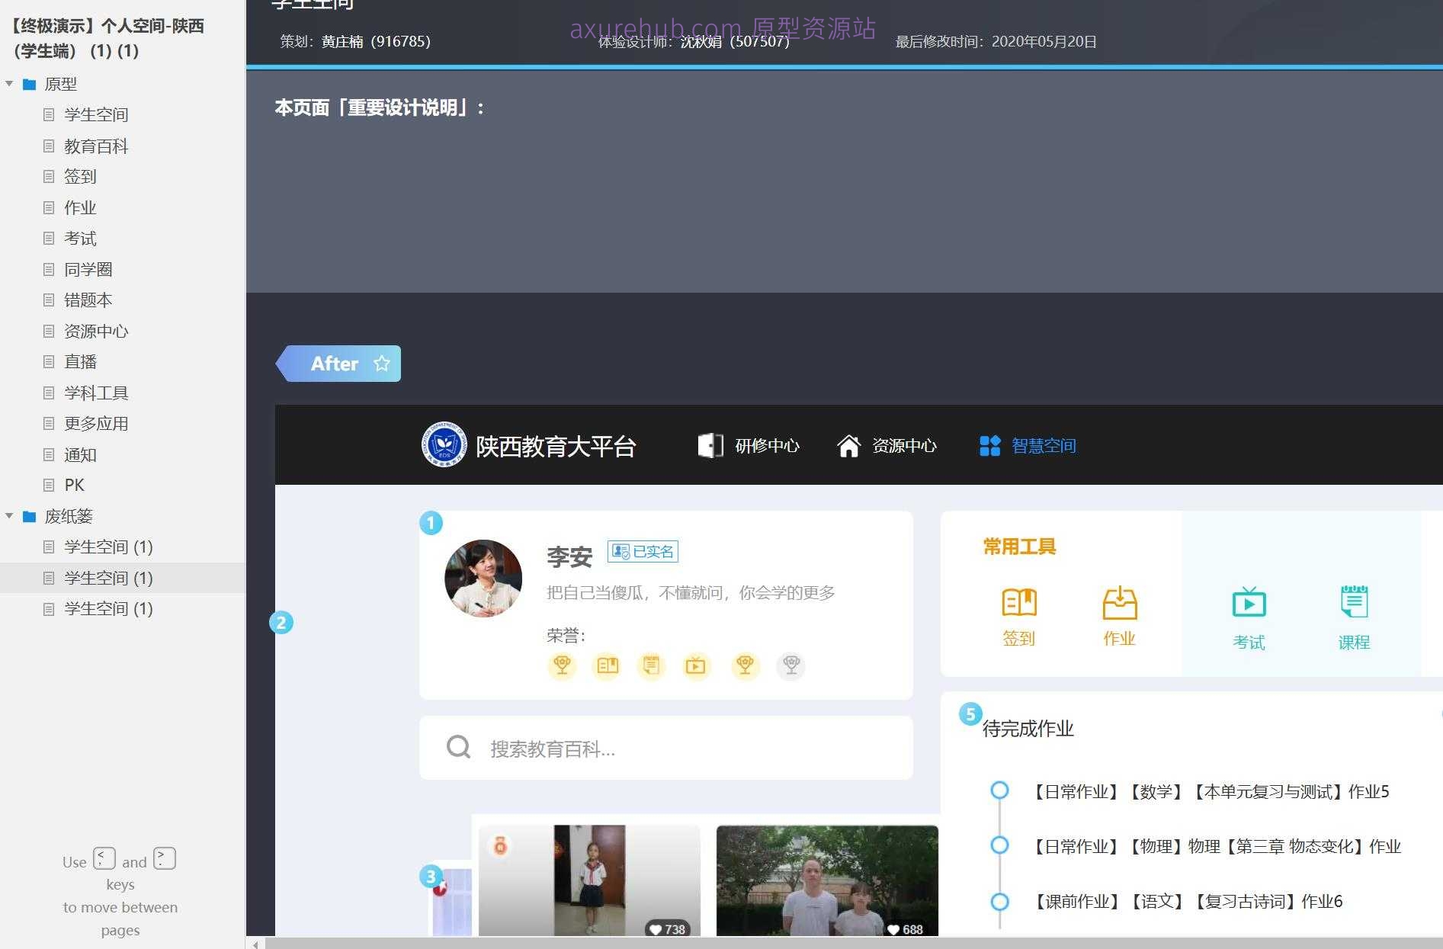This screenshot has height=949, width=1443.
Task: Expand the After banner star
Action: 382,364
